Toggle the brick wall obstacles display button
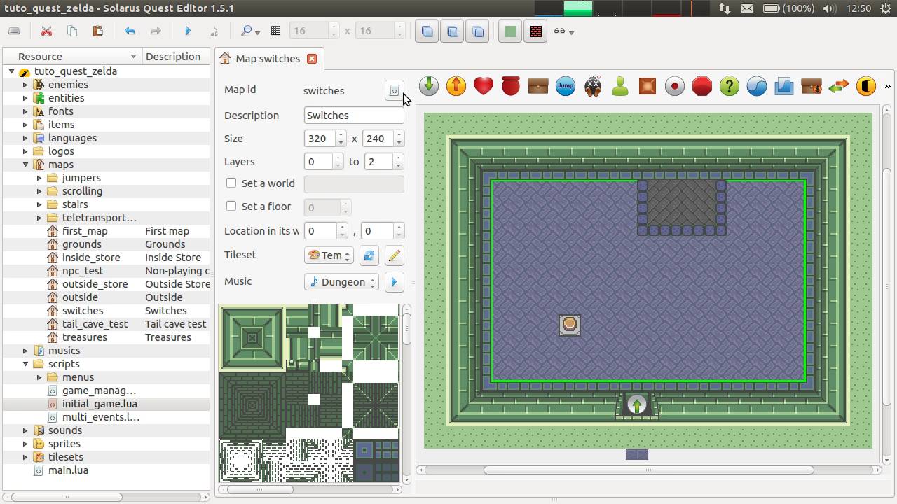Screen dimensions: 897x504 point(536,31)
